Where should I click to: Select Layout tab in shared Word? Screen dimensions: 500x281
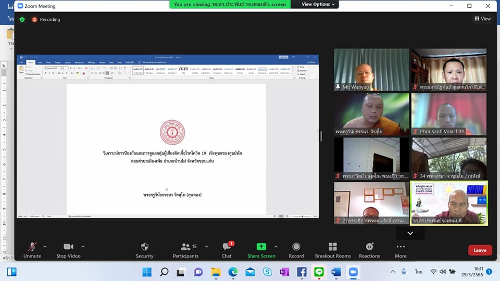pos(68,62)
